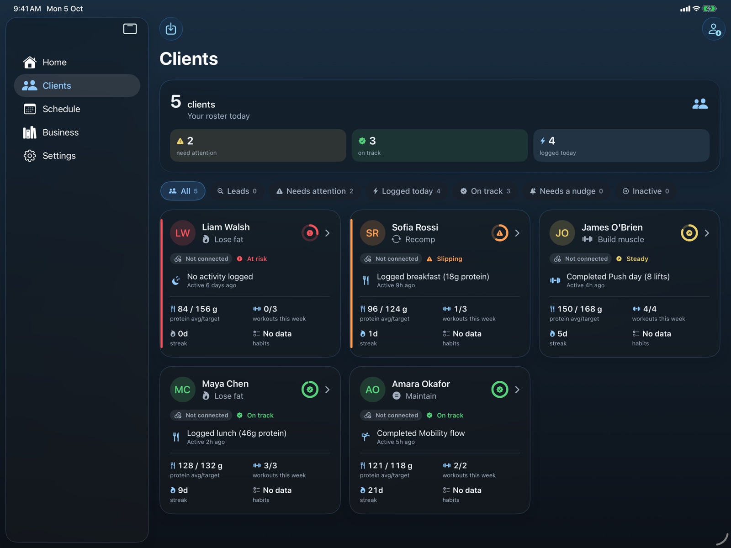
Task: Click James O'Brien's Steady status
Action: [632, 258]
